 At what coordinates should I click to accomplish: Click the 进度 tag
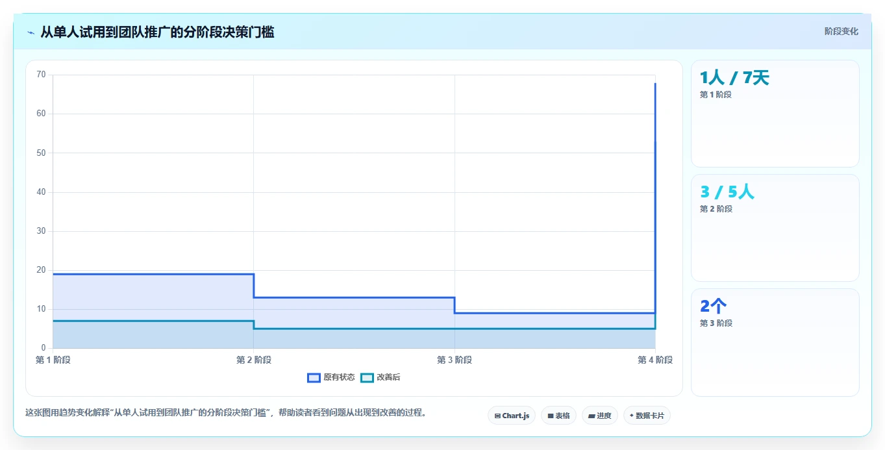tap(600, 416)
